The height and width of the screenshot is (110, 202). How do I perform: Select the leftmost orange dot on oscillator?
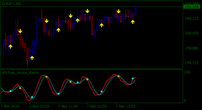(20, 88)
